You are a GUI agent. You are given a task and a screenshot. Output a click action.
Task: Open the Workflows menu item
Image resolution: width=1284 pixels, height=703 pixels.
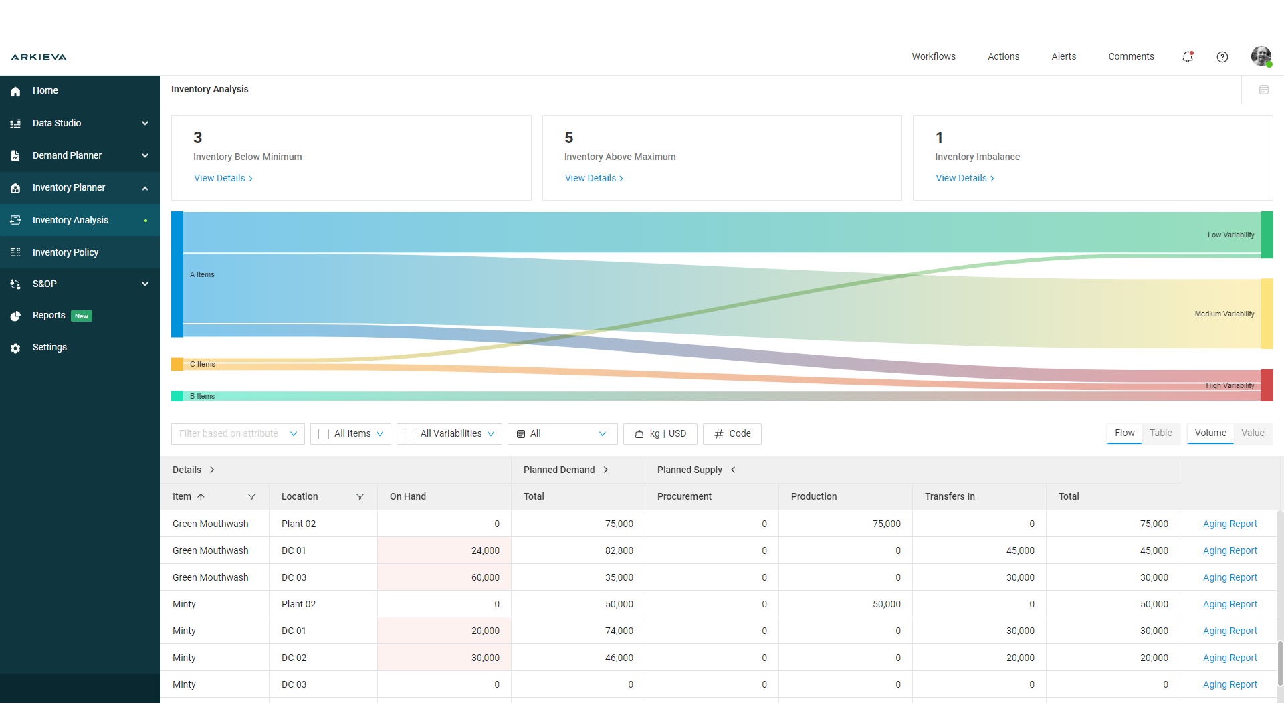pyautogui.click(x=933, y=57)
